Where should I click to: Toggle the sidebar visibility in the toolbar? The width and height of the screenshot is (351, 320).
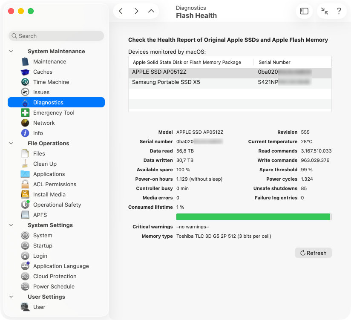click(304, 11)
